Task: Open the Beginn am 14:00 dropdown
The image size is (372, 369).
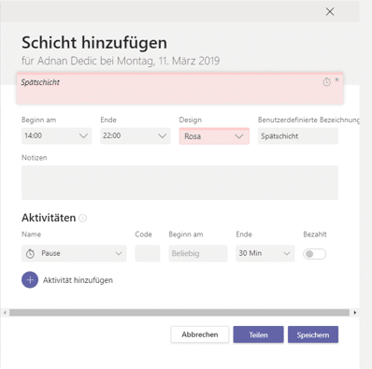Action: pyautogui.click(x=57, y=135)
